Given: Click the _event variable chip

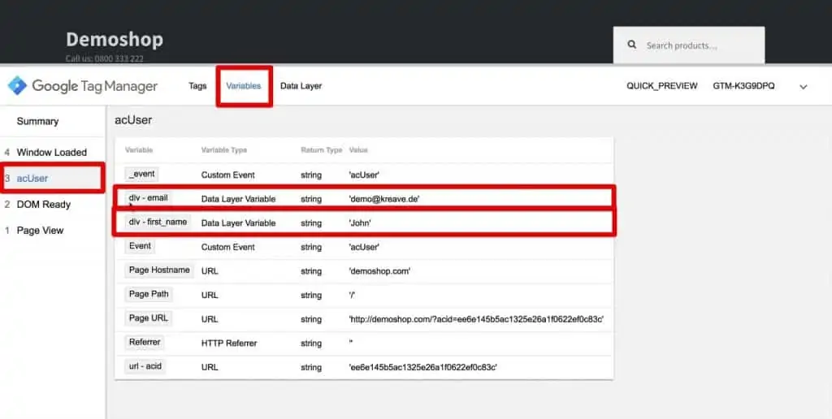Looking at the screenshot, I should click(x=141, y=174).
